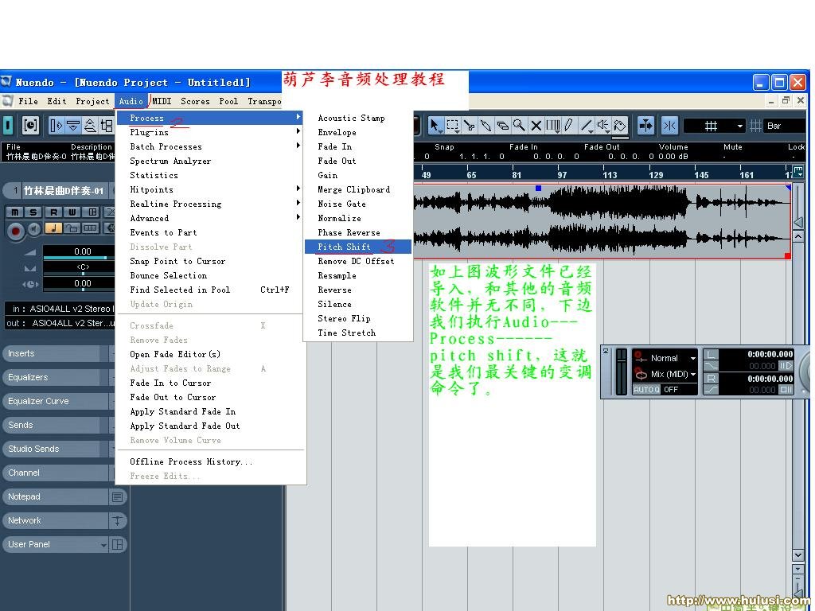This screenshot has height=611, width=815.
Task: Expand the Plug-ins submenu arrow
Action: point(298,132)
